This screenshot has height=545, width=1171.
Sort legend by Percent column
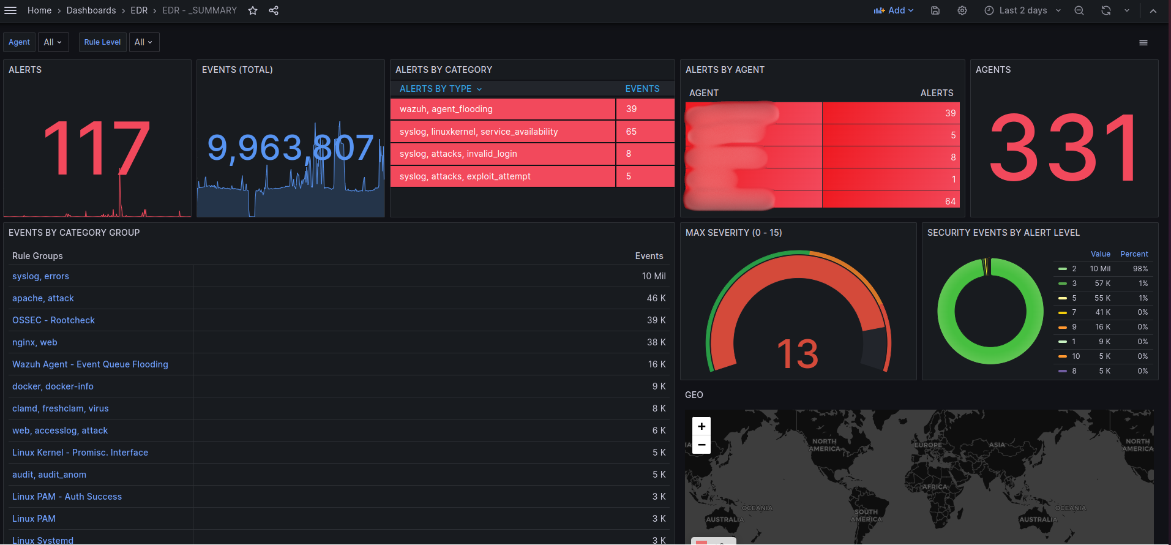click(1134, 254)
